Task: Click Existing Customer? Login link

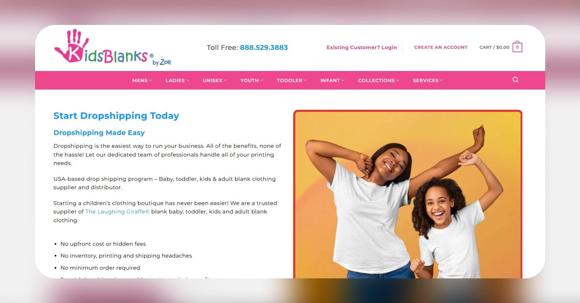Action: (x=361, y=47)
